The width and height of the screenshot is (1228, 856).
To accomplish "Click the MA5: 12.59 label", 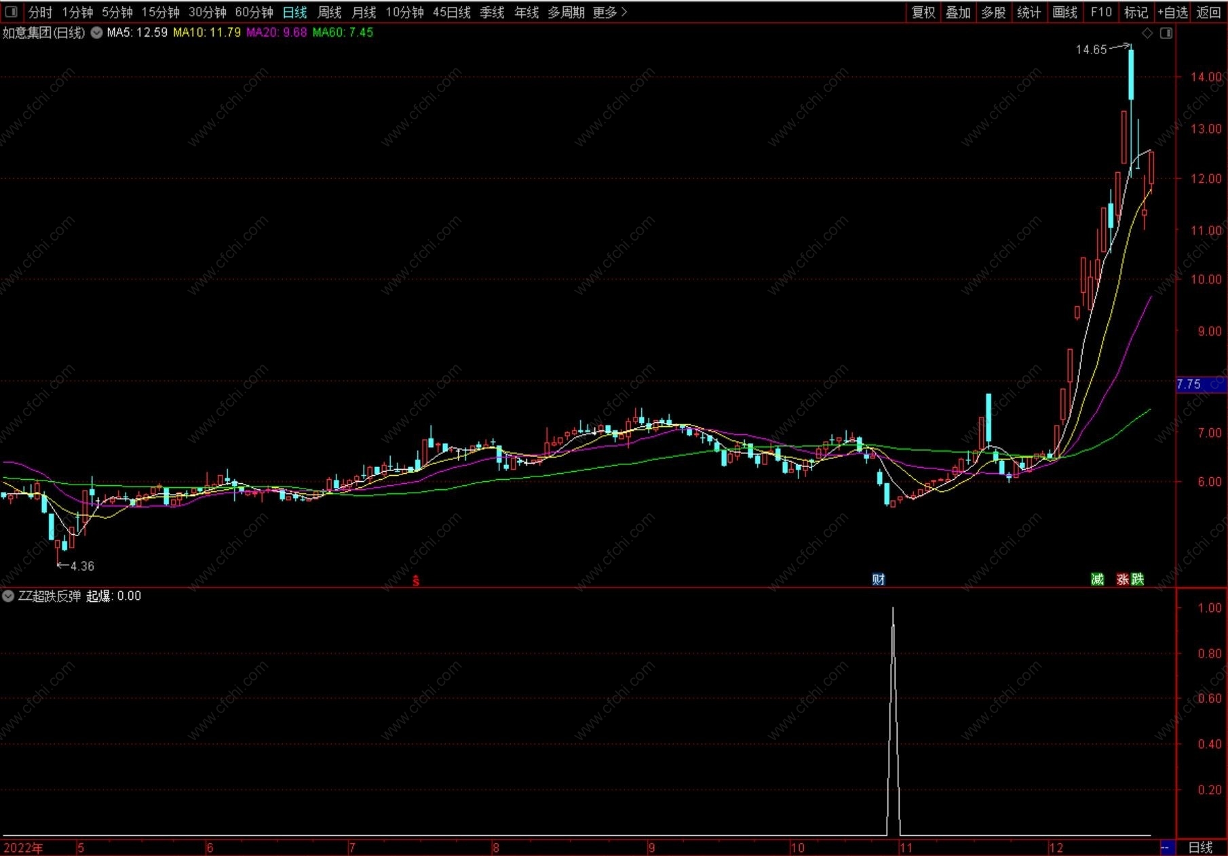I will 137,33.
